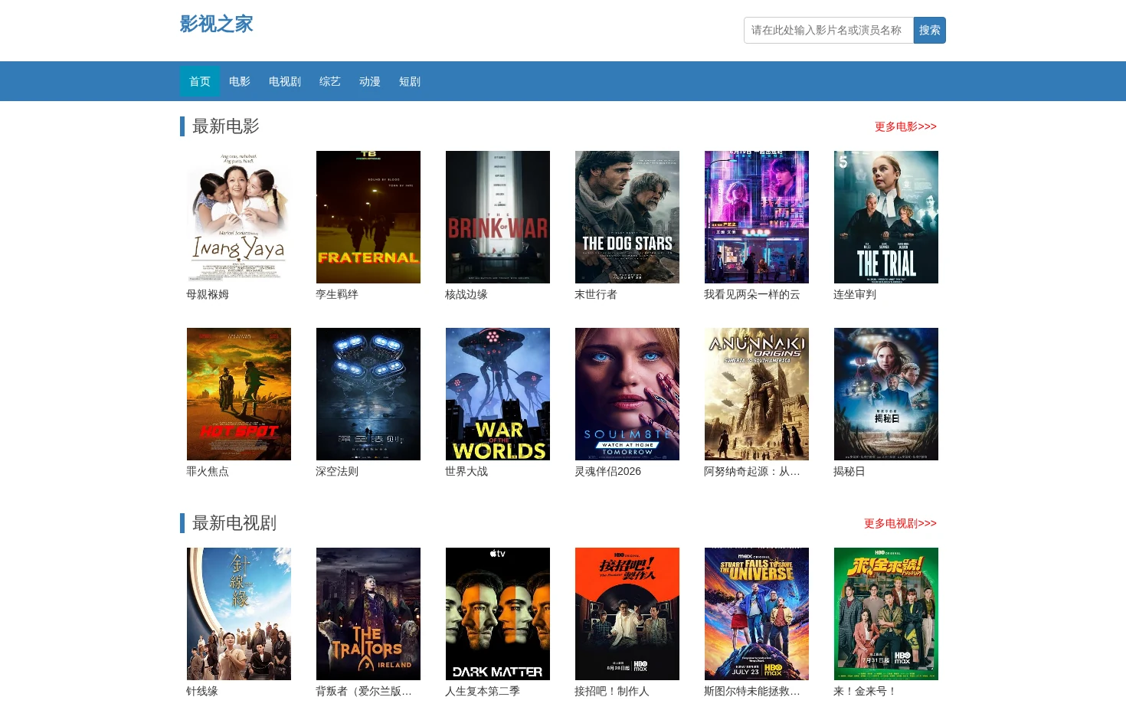Open The Trial movie poster
This screenshot has width=1126, height=707.
click(x=886, y=217)
